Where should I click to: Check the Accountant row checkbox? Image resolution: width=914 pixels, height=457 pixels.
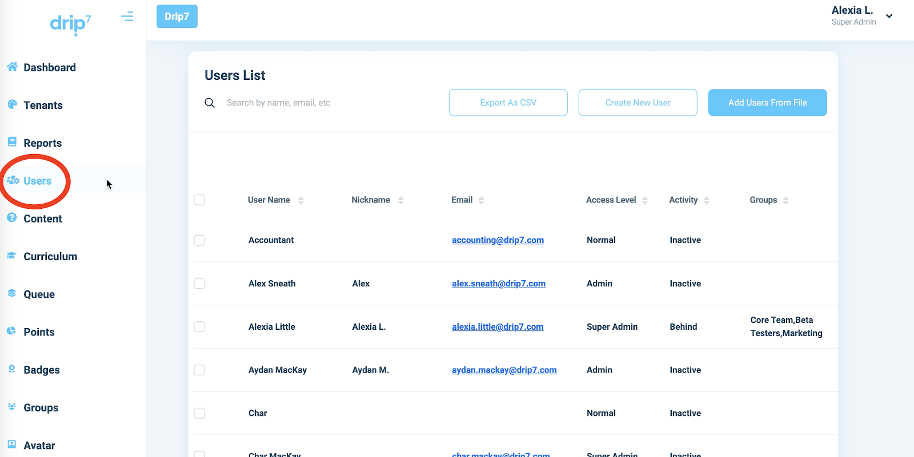[199, 240]
